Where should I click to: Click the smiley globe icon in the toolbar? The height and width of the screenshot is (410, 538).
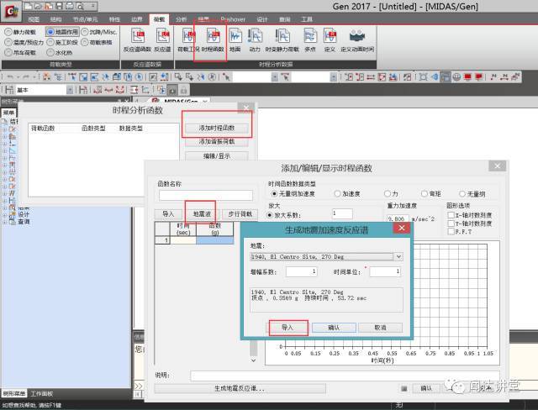coord(456,77)
